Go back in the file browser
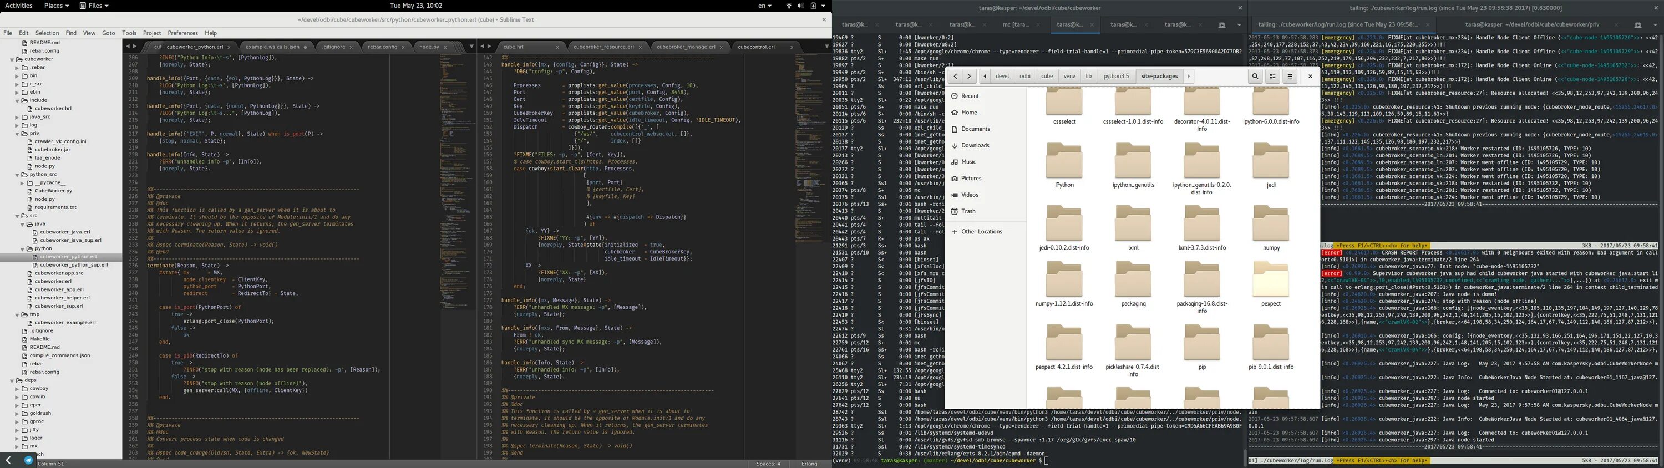The image size is (1664, 468). (x=955, y=76)
